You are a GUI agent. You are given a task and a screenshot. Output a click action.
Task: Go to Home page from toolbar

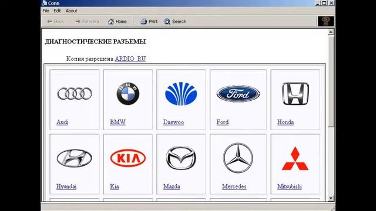click(117, 22)
